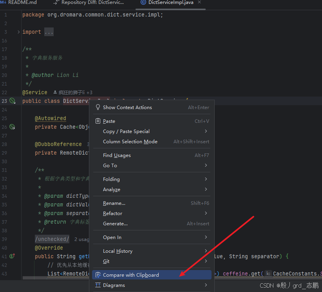Expand the collapsed import block on line 3
The height and width of the screenshot is (292, 322).
click(x=18, y=32)
